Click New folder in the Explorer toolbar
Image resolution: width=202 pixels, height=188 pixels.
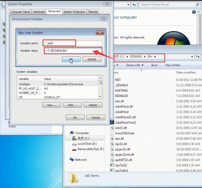pyautogui.click(x=173, y=65)
